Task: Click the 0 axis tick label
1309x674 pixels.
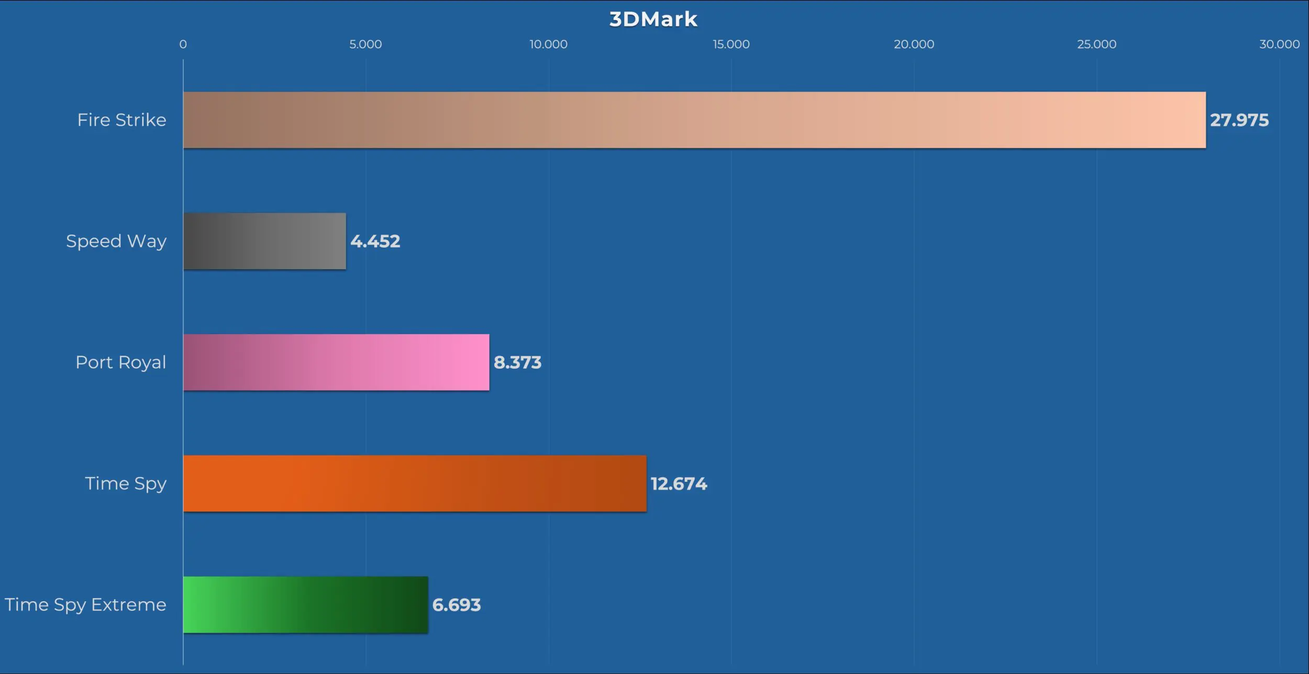Action: click(x=183, y=45)
